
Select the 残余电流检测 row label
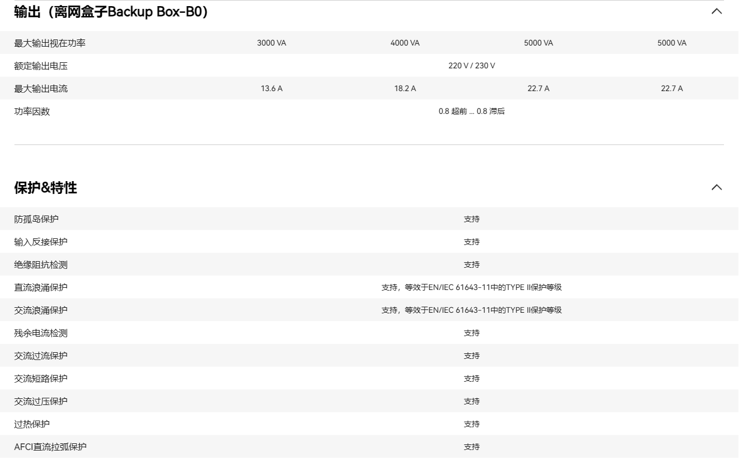[x=41, y=333]
